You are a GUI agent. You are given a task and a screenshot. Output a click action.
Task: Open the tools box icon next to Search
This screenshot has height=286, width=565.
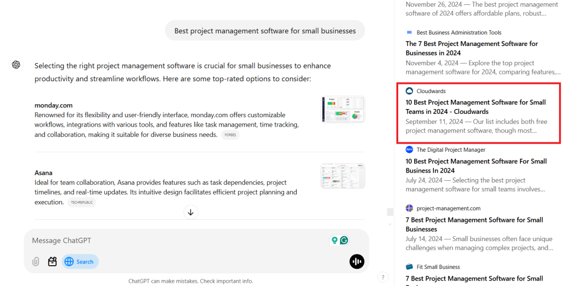pyautogui.click(x=52, y=261)
